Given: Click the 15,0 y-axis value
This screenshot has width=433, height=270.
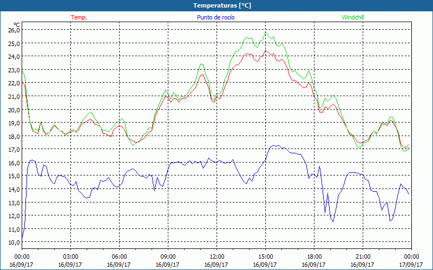Looking at the screenshot, I should pos(14,176).
